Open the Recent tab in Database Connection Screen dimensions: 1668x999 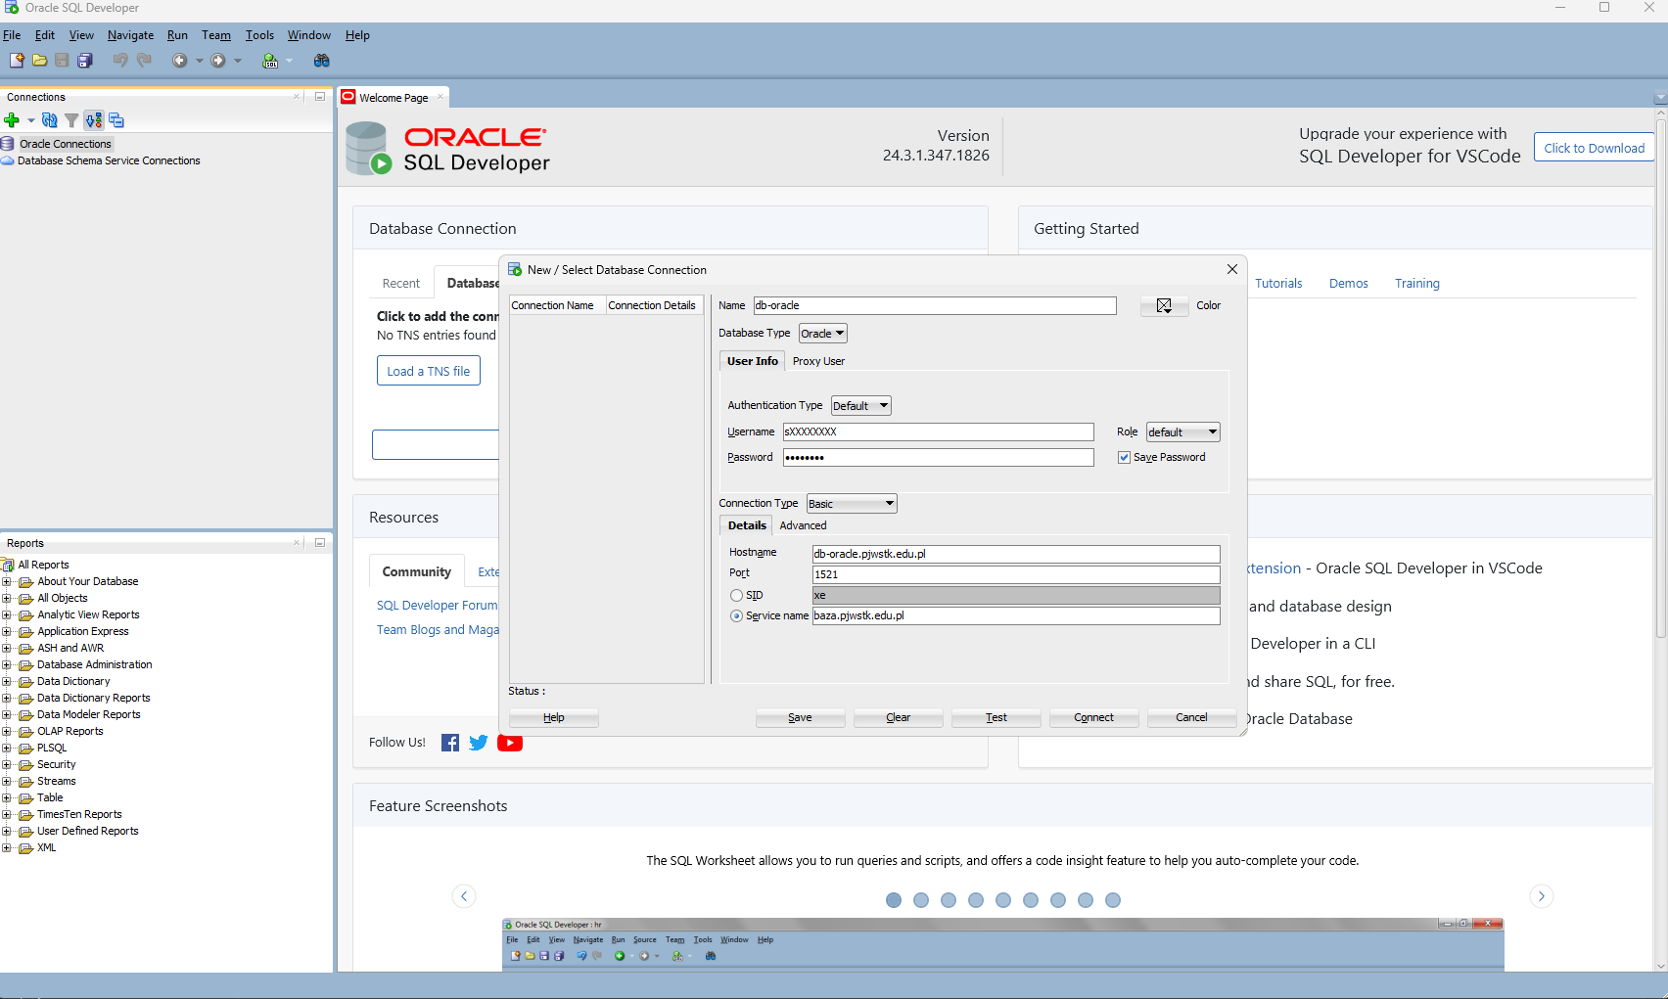click(400, 283)
